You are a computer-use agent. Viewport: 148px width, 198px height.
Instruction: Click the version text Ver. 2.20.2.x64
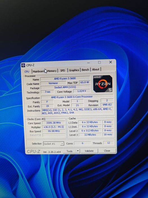pyautogui.click(x=52, y=152)
